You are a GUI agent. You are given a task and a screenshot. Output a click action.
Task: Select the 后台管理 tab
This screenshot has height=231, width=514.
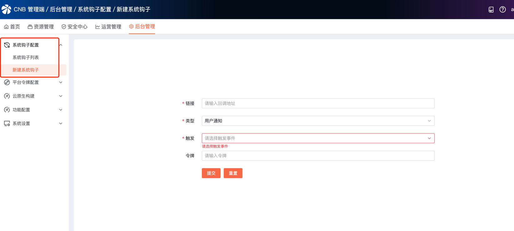pos(142,26)
